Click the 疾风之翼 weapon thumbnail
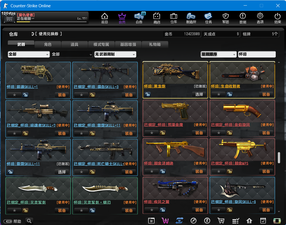 (176, 188)
